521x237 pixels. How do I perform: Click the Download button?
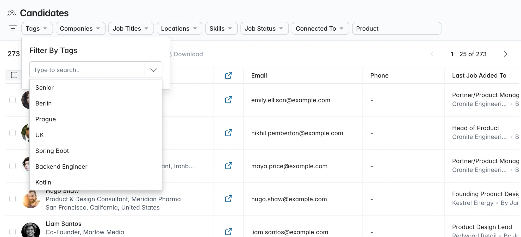(x=186, y=54)
